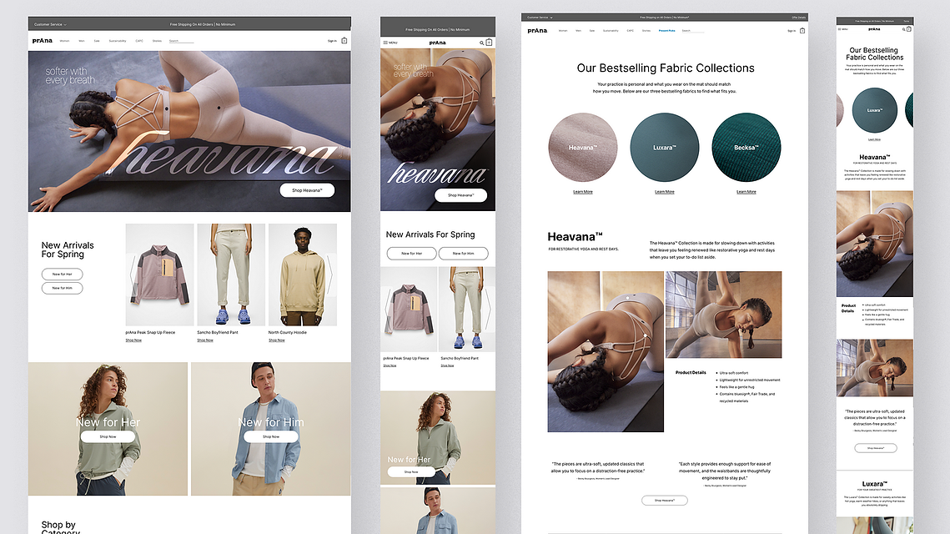Open Sale menu on desktop homepage nav
This screenshot has height=534, width=950.
pos(96,41)
